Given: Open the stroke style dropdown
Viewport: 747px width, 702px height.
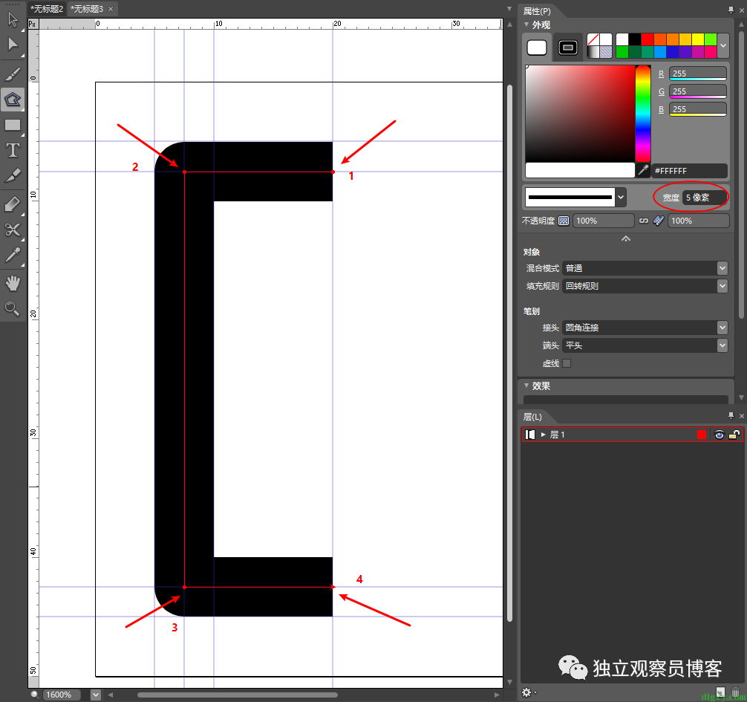Looking at the screenshot, I should coord(621,197).
